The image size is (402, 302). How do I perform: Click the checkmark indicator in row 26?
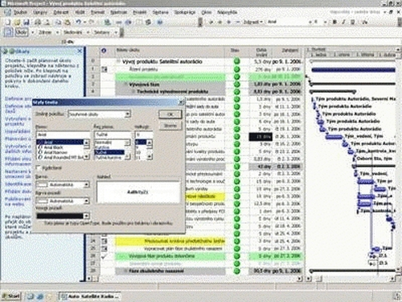(105, 256)
